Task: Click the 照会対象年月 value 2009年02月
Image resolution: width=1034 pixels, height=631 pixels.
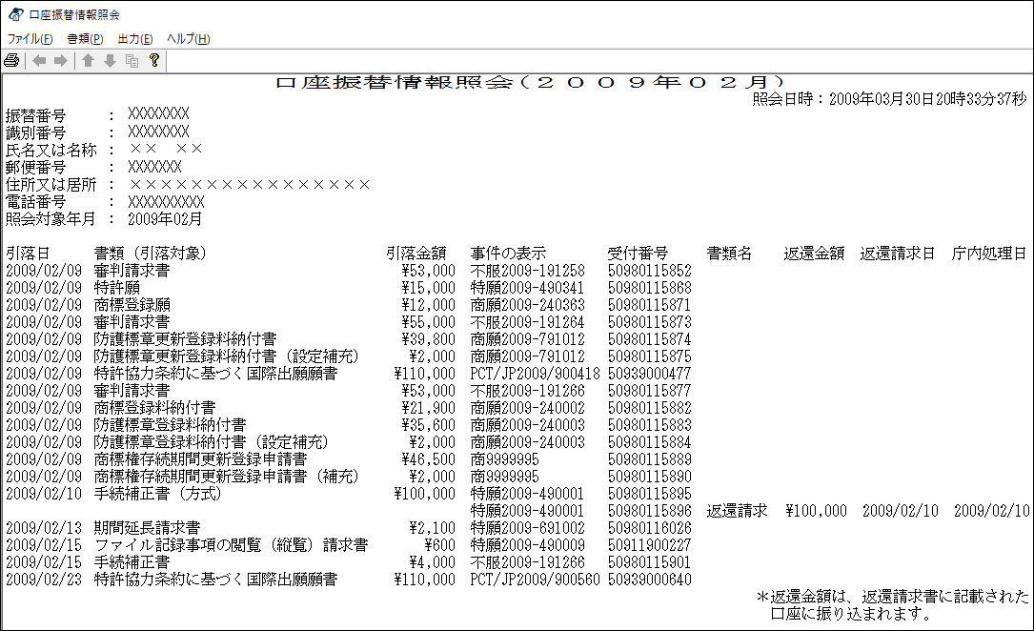Action: tap(165, 219)
